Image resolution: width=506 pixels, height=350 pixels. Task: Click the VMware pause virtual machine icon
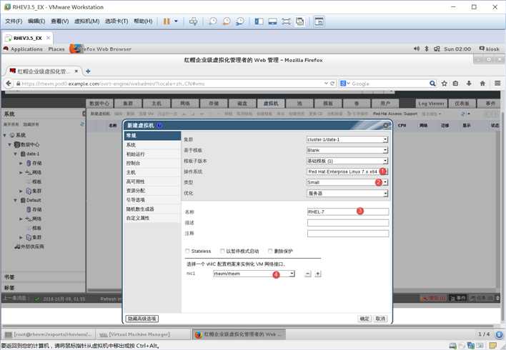[167, 21]
